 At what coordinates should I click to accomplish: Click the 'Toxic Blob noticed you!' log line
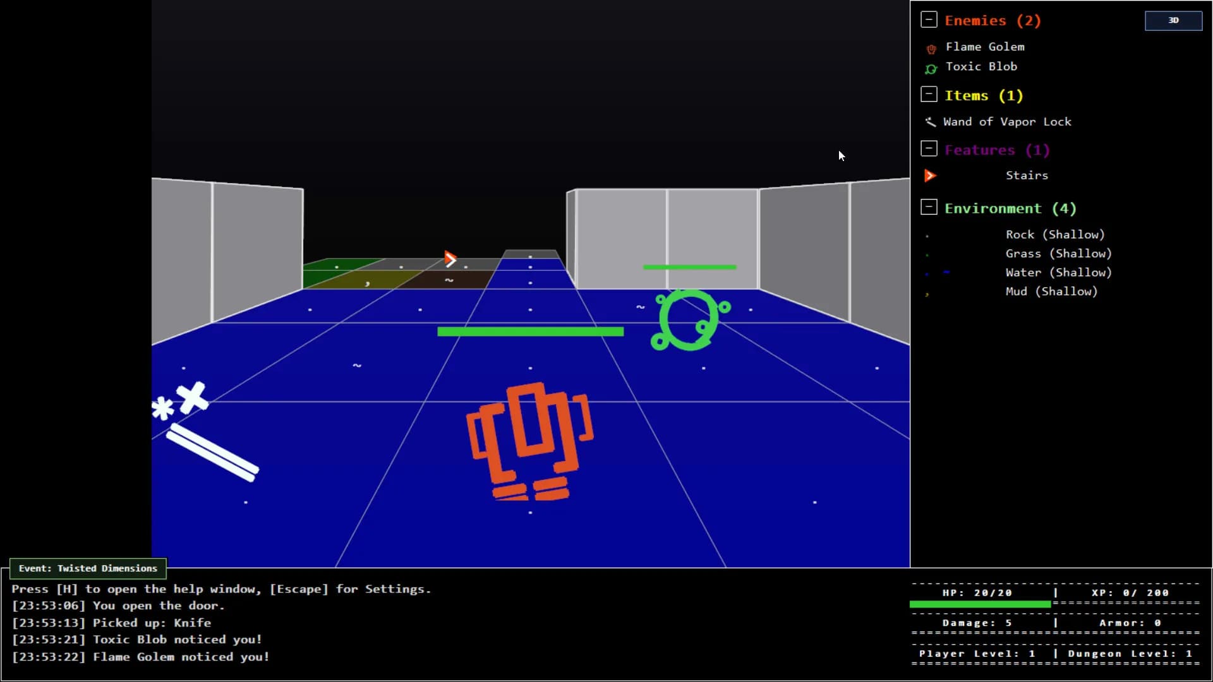pyautogui.click(x=136, y=640)
